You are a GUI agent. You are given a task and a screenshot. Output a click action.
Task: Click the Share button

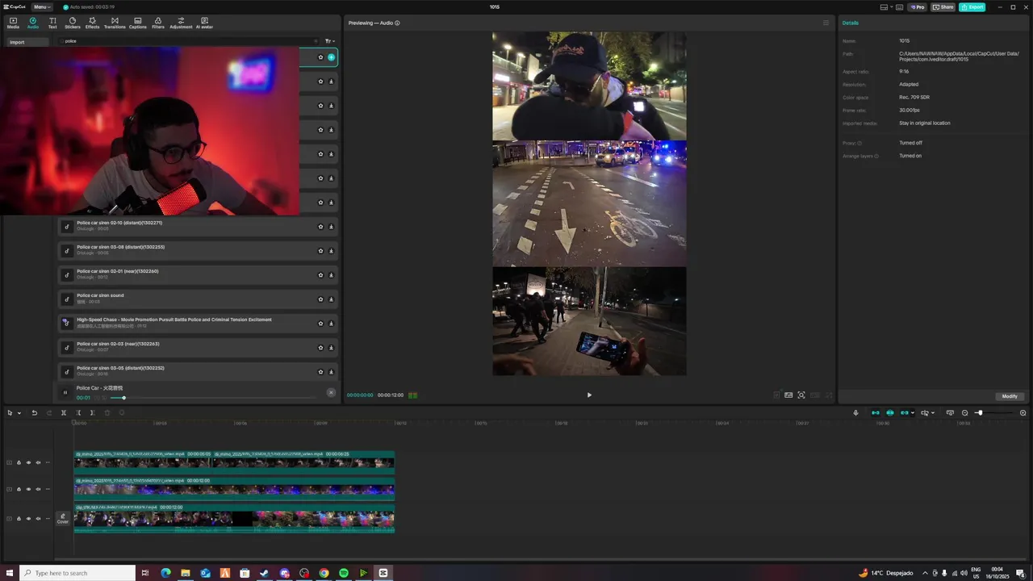click(943, 6)
